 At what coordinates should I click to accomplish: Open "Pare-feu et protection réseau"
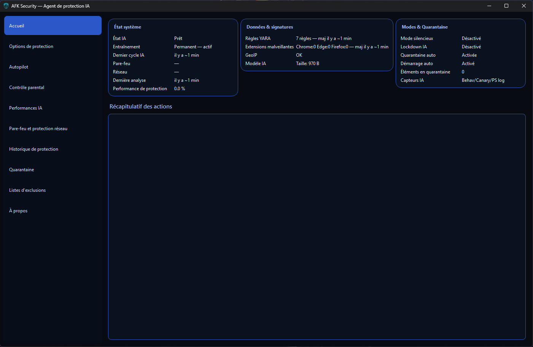click(38, 128)
